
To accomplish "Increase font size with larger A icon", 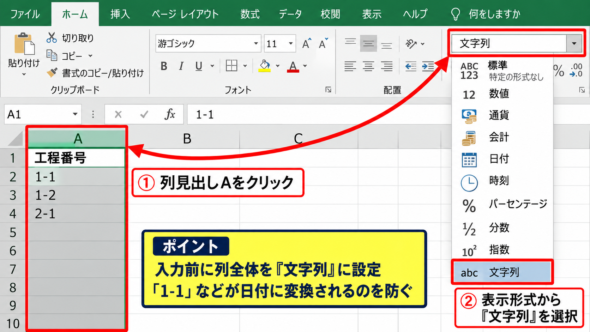I will 307,43.
